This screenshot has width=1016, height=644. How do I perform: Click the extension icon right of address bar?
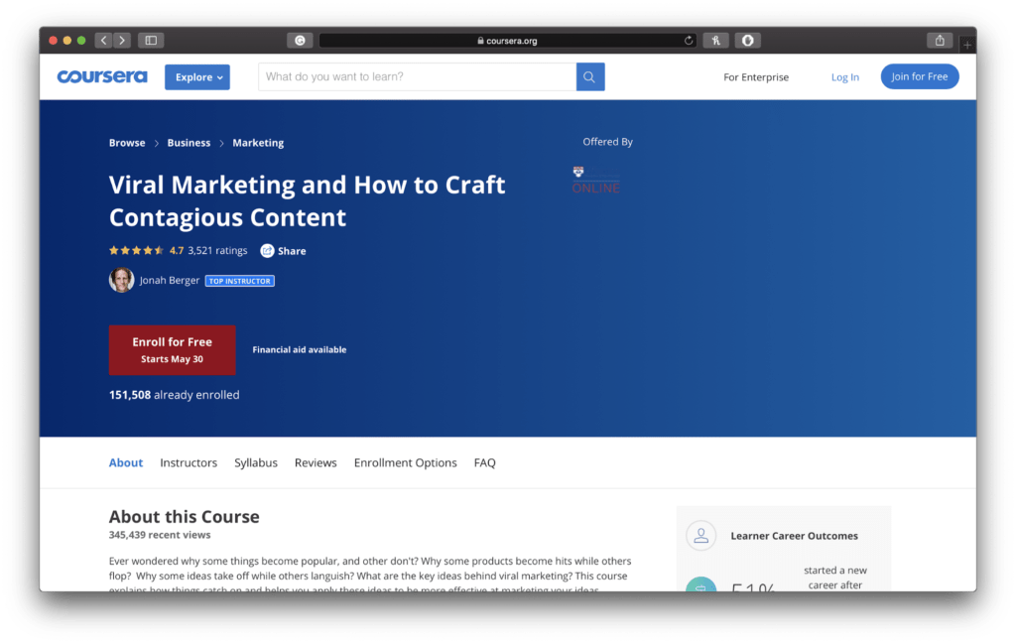point(716,40)
